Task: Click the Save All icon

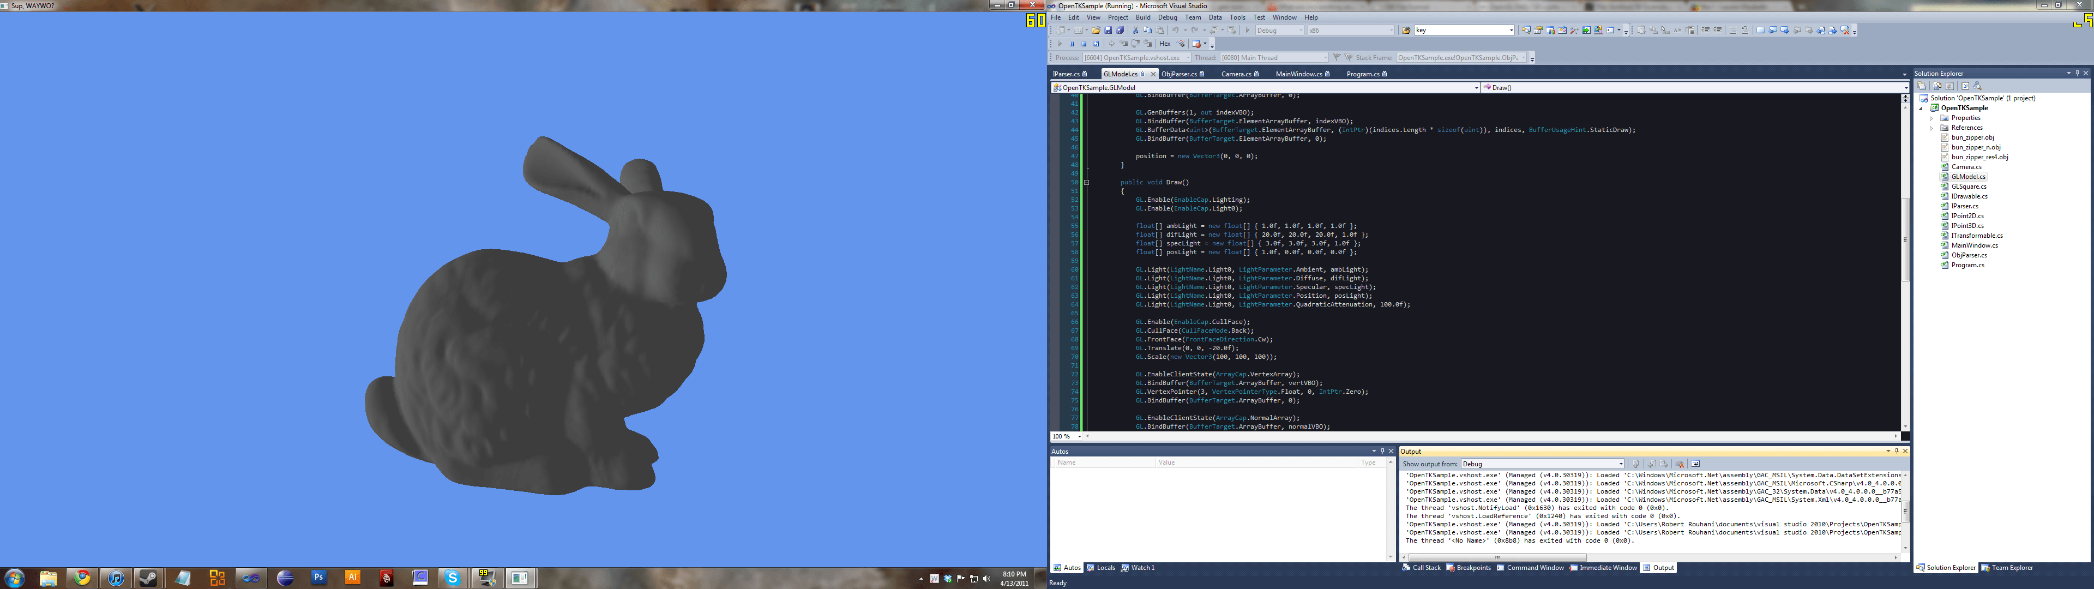Action: [x=1120, y=30]
